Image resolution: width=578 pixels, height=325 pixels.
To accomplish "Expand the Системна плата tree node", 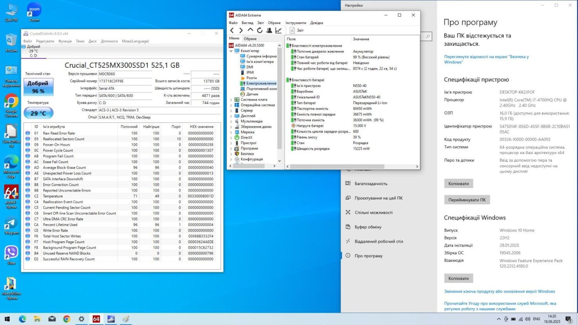I will 231,100.
